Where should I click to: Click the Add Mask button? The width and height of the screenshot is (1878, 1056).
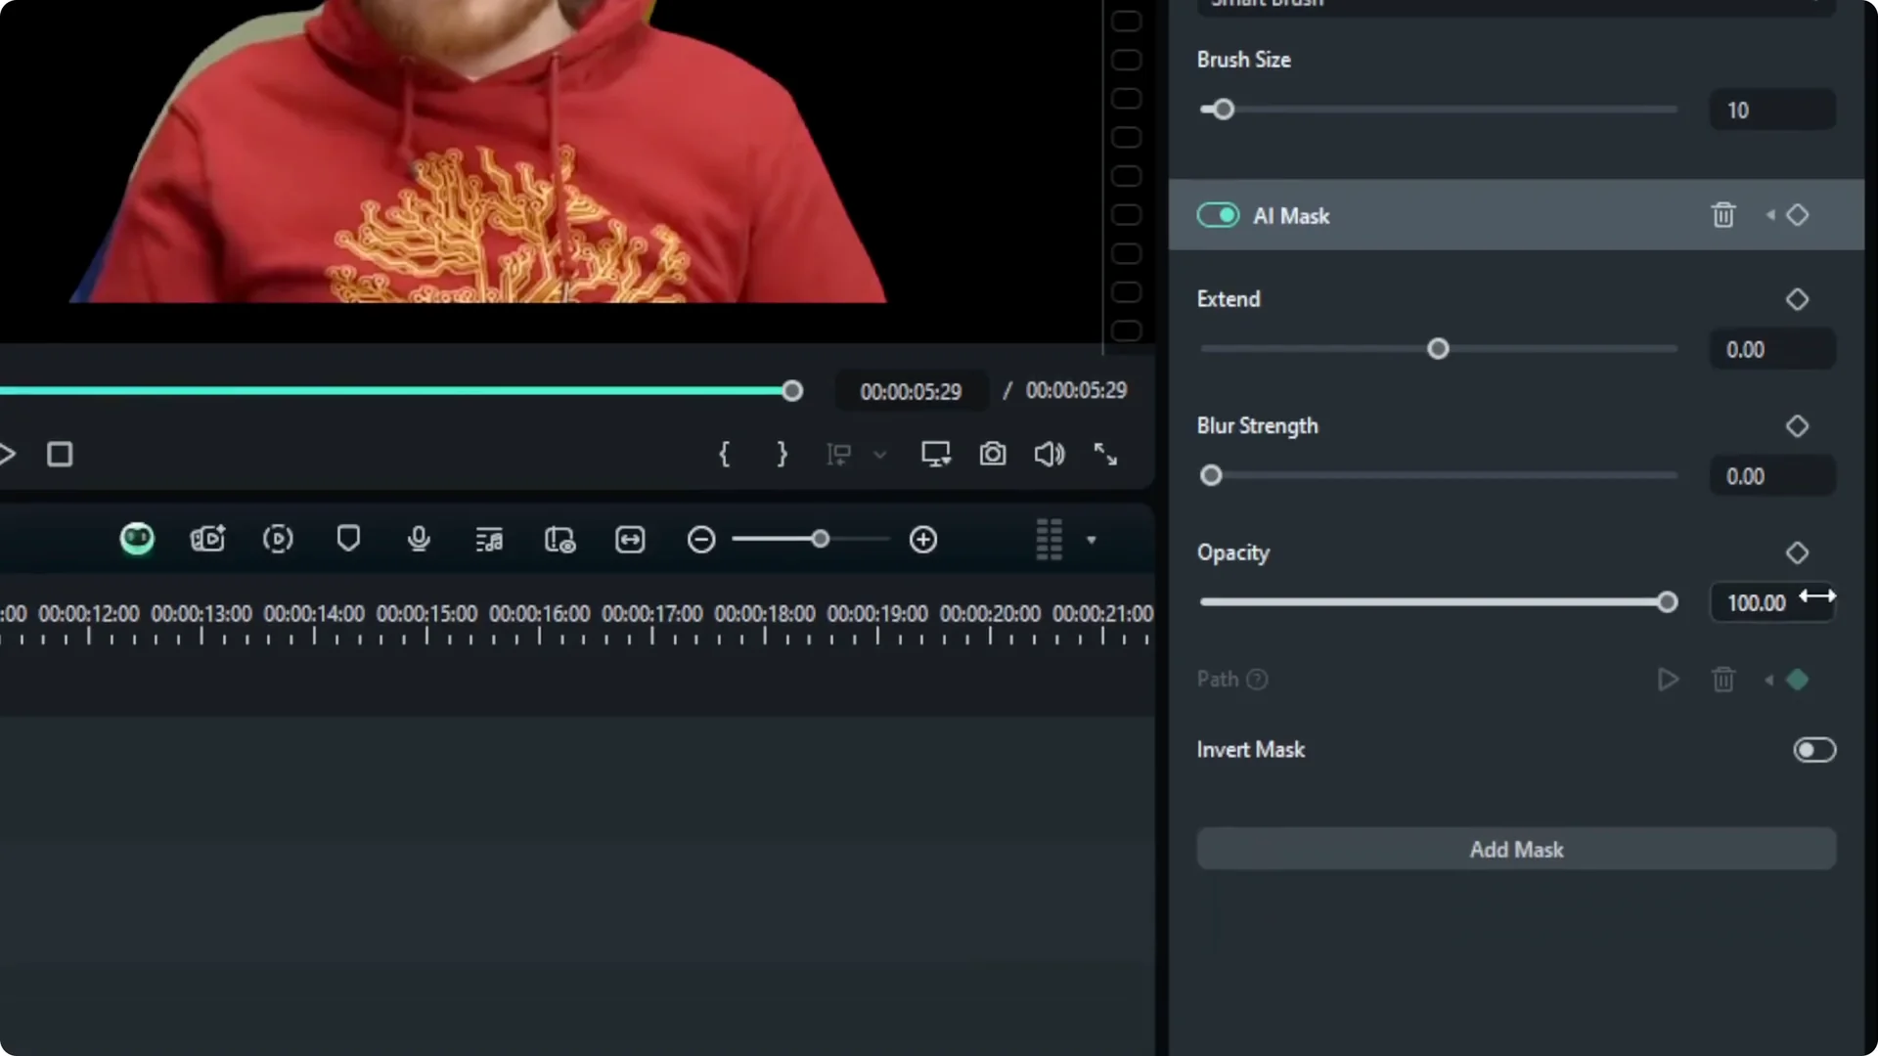(x=1515, y=849)
